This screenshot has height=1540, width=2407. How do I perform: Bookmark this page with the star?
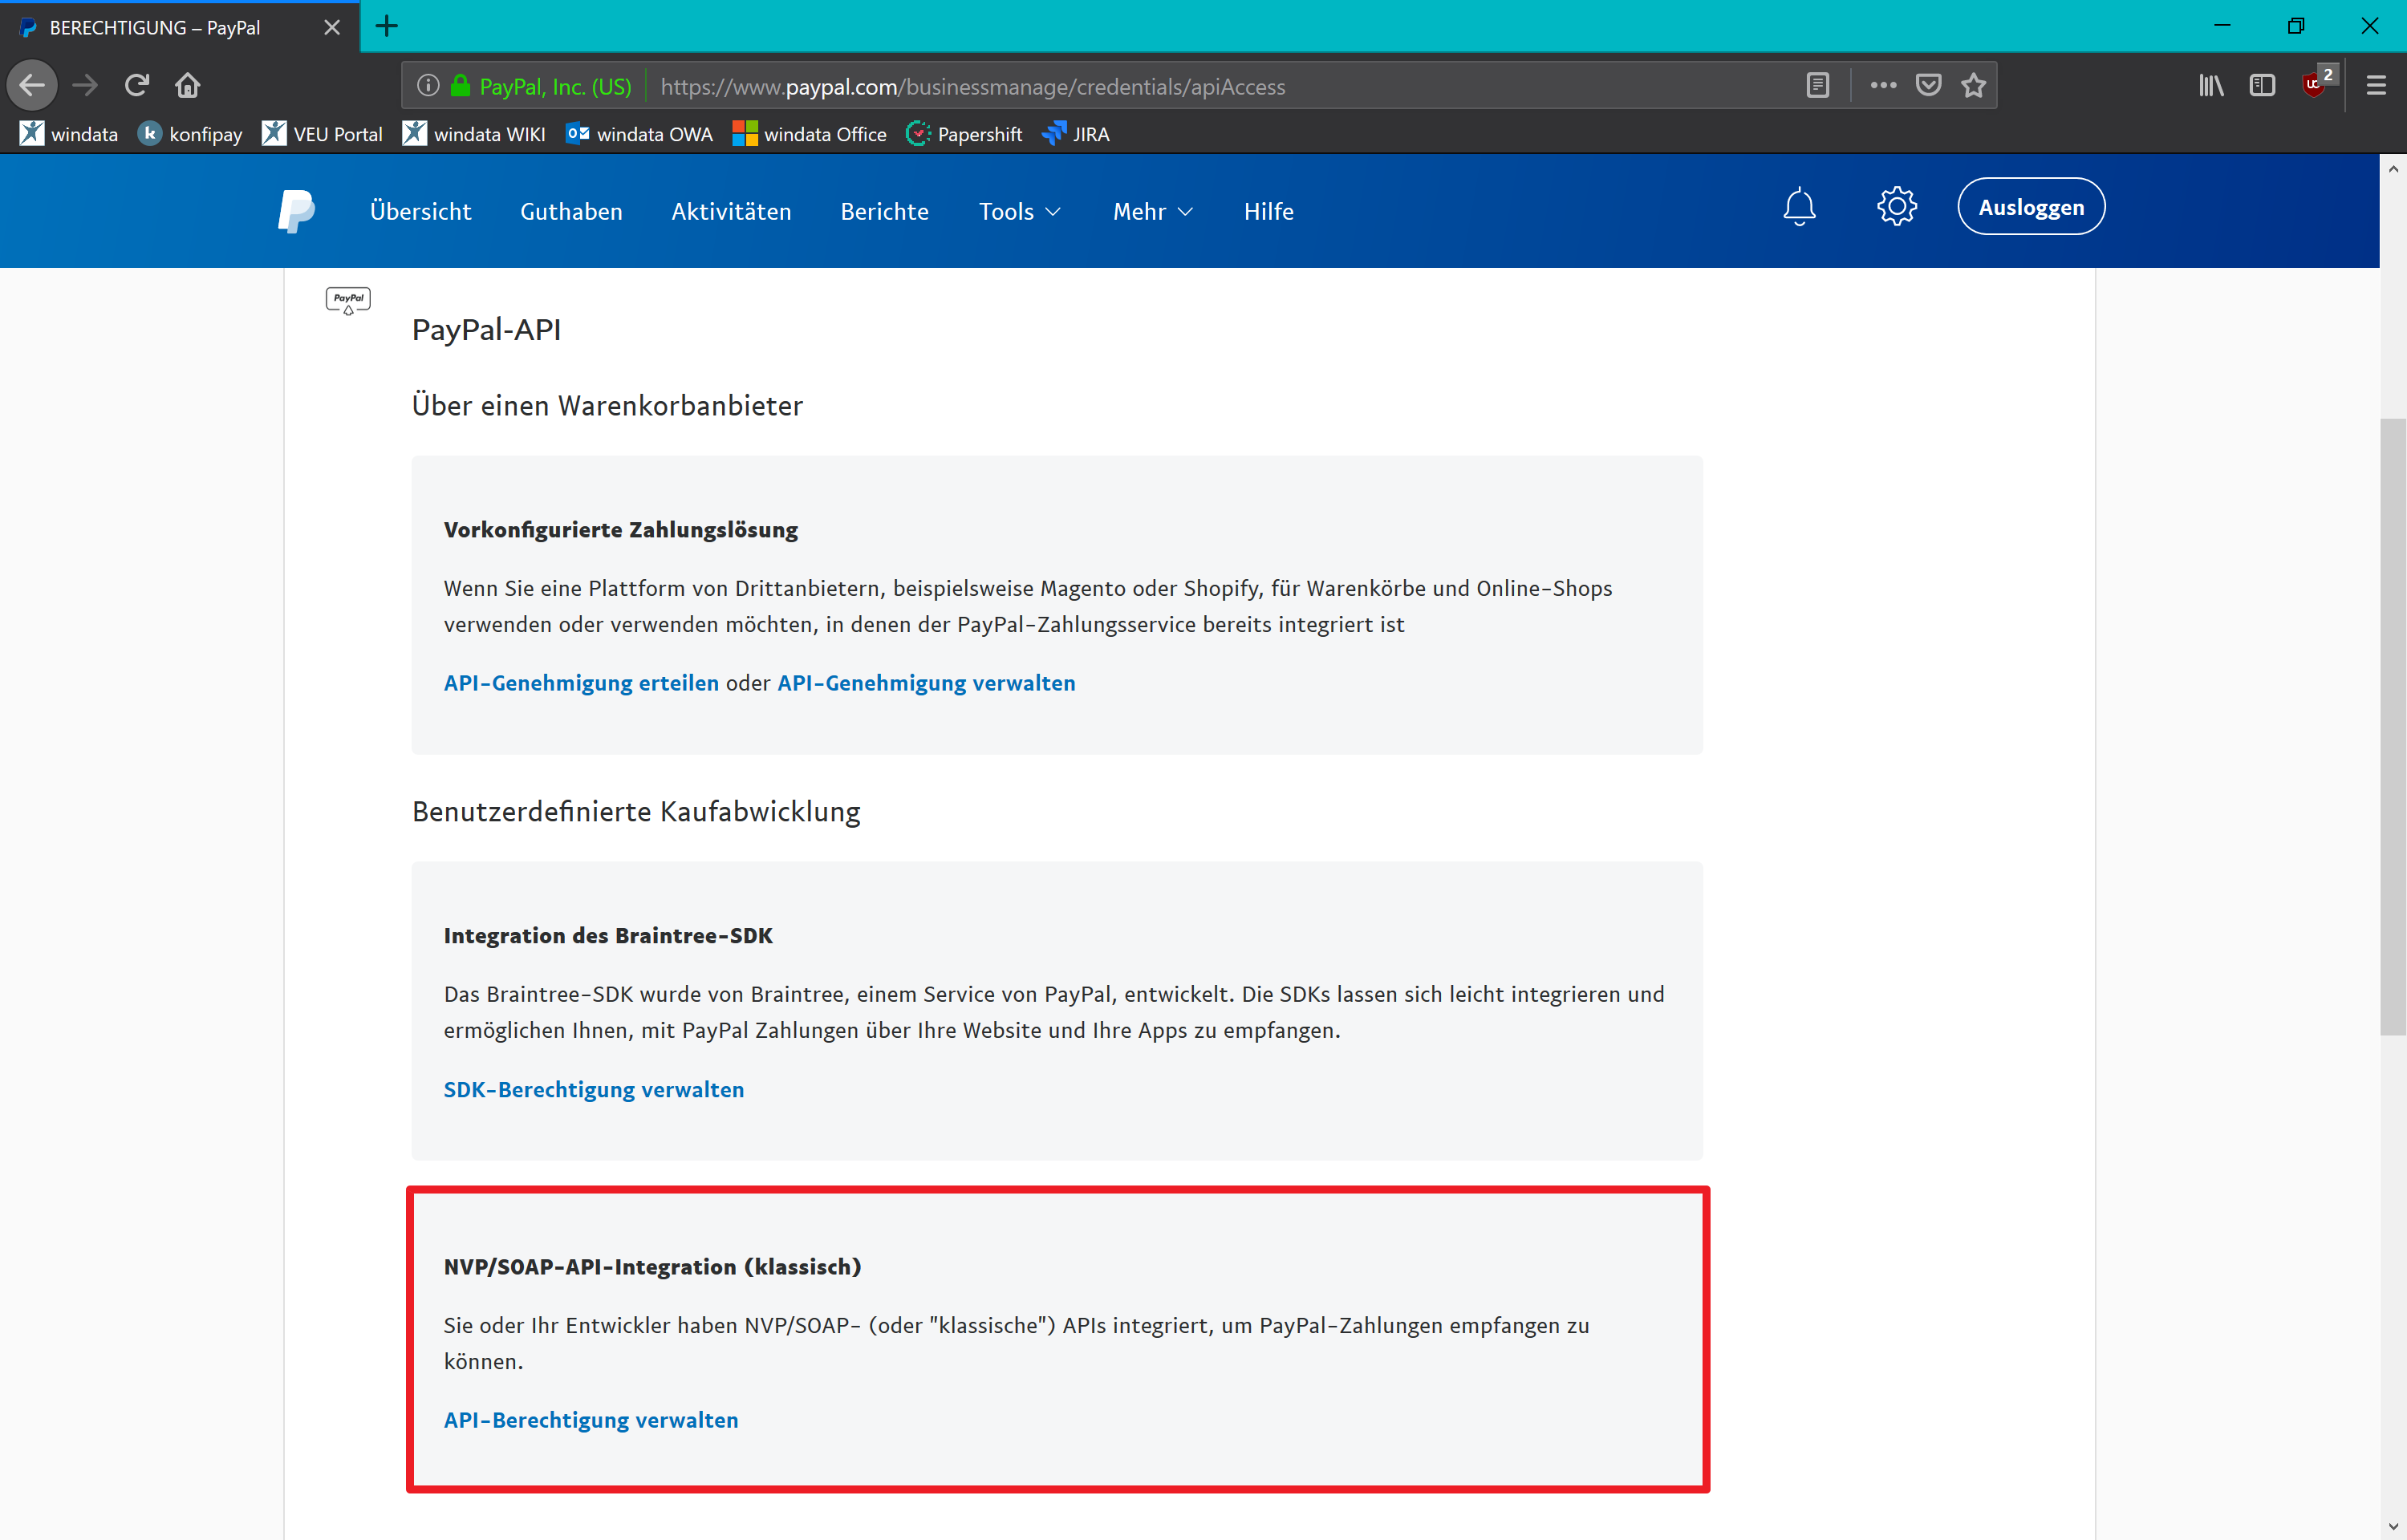point(1973,86)
